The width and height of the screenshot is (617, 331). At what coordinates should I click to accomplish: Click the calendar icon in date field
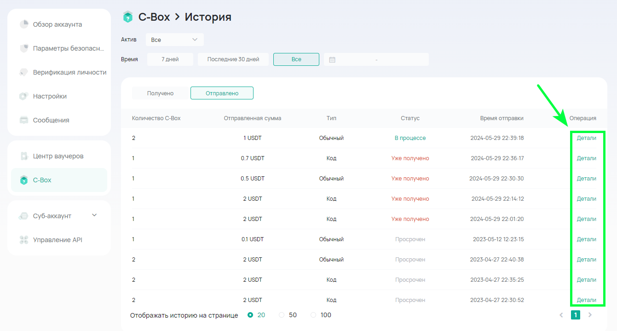(332, 59)
